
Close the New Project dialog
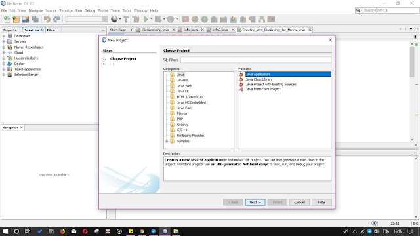pyautogui.click(x=330, y=40)
